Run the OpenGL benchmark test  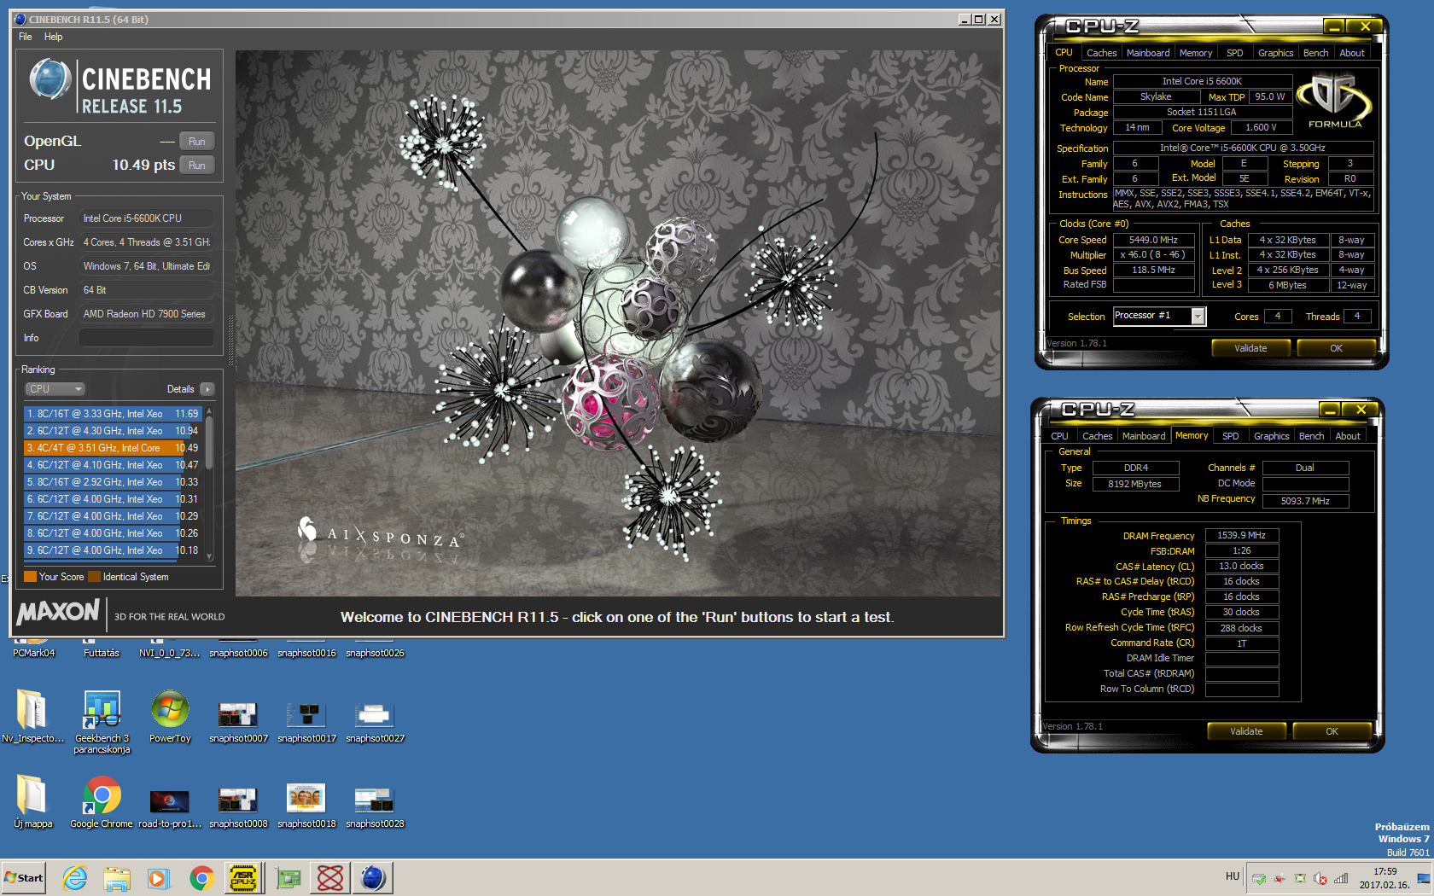[x=197, y=142]
